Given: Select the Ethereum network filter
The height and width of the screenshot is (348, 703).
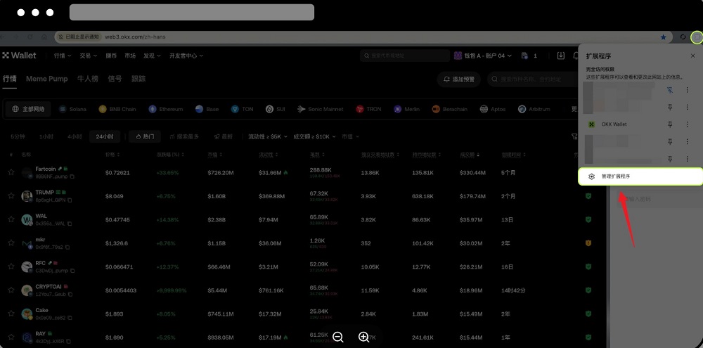Looking at the screenshot, I should point(165,109).
